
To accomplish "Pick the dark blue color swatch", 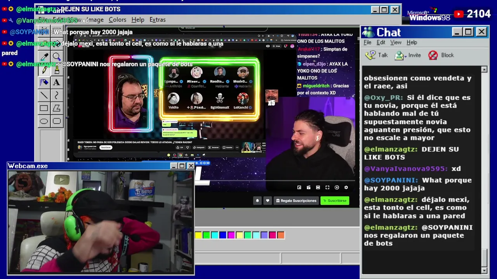I will click(223, 235).
